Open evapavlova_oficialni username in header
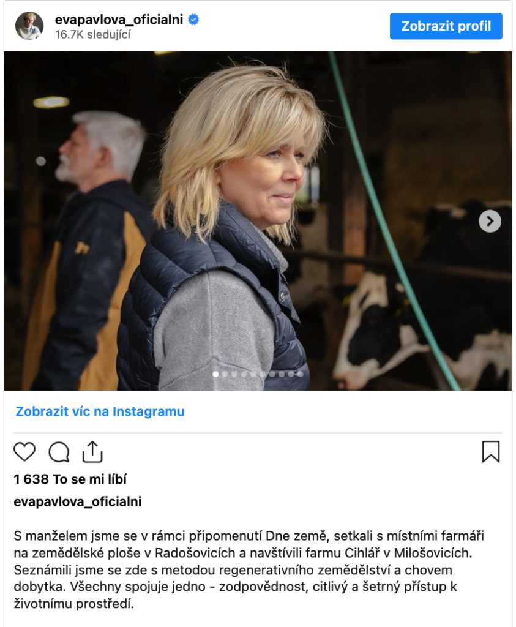Screen dimensions: 516x627 pyautogui.click(x=119, y=19)
